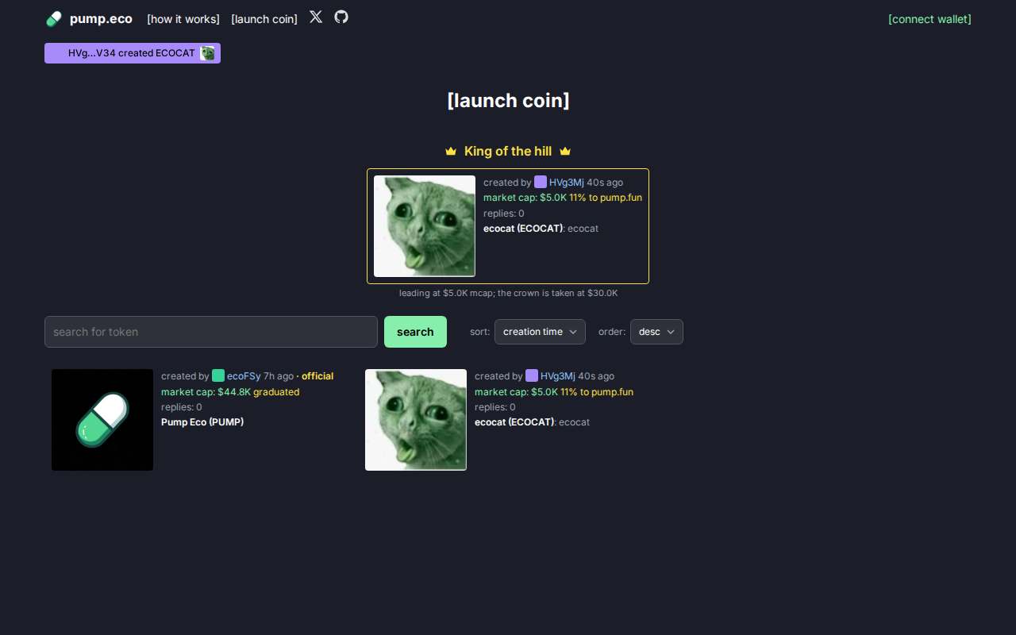1016x635 pixels.
Task: Click the leading at $5.0K mcap caption
Action: tap(508, 293)
